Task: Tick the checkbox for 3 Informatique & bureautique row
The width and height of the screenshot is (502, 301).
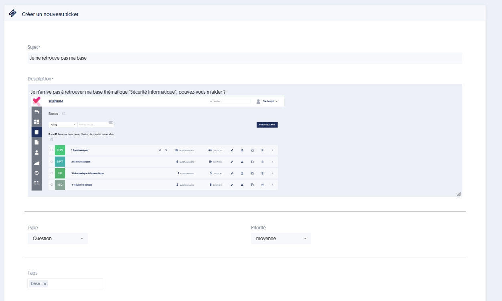Action: (x=52, y=173)
